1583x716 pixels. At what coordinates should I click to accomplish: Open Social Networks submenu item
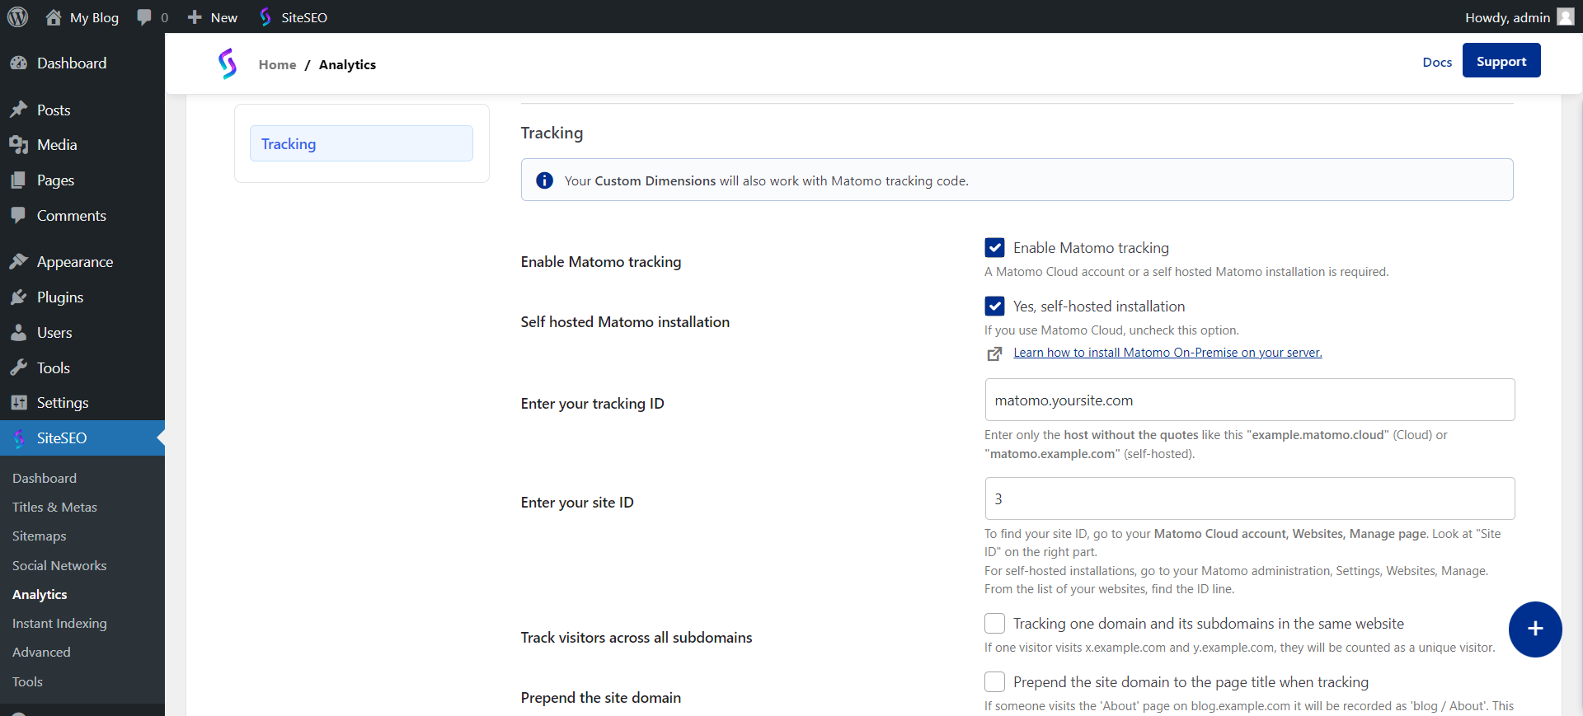[59, 566]
